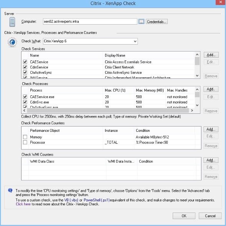Open the Check What dropdown
The height and width of the screenshot is (226, 226).
(90, 41)
